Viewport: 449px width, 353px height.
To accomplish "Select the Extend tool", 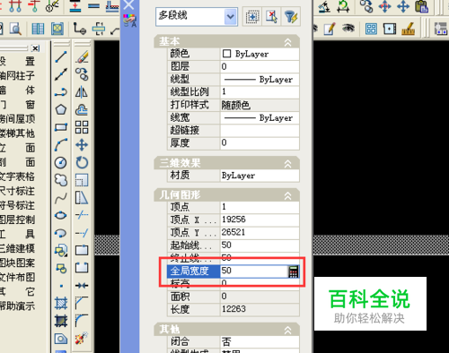I will (82, 233).
